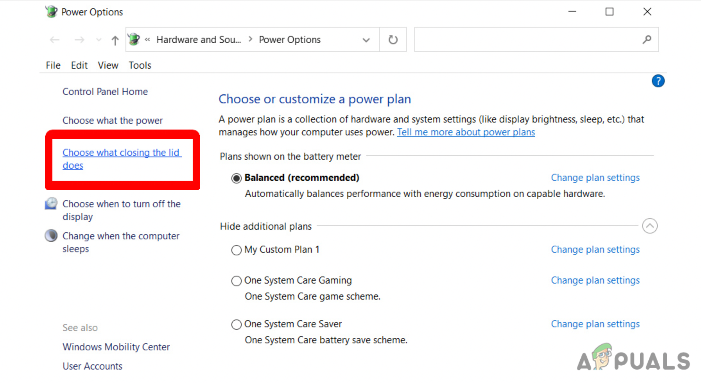Viewport: 701px width, 383px height.
Task: Open the address bar history dropdown
Action: point(366,40)
